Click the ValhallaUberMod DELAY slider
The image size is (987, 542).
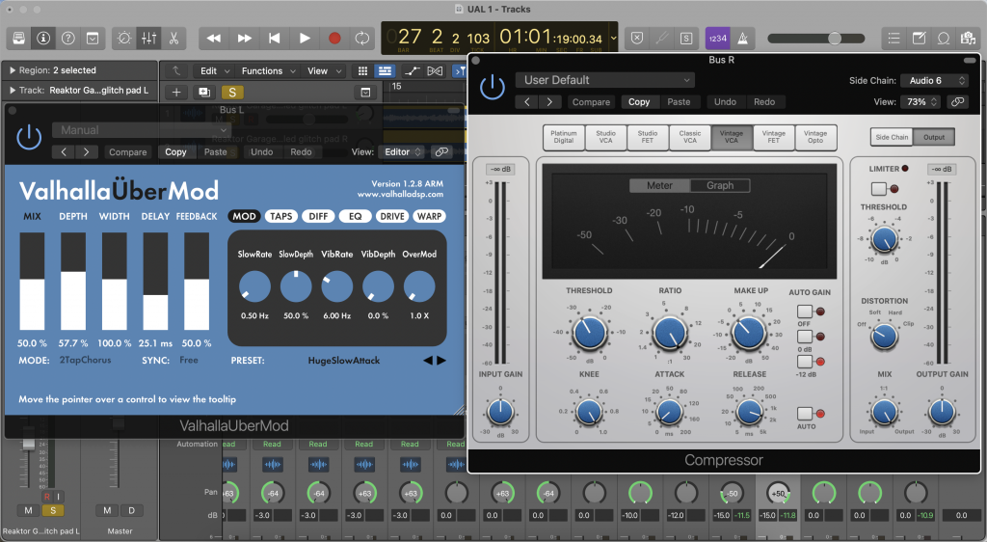pyautogui.click(x=155, y=281)
